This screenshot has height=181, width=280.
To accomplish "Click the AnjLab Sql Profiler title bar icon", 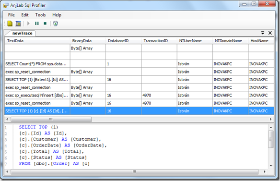I will pos(6,5).
